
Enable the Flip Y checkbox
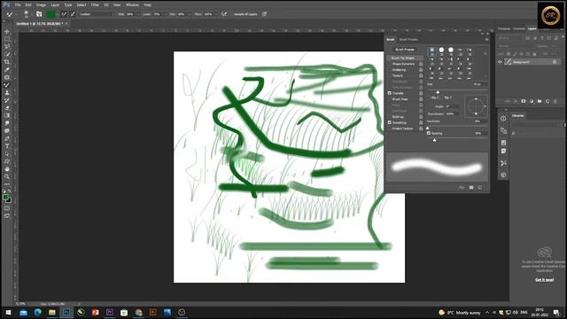click(x=442, y=97)
